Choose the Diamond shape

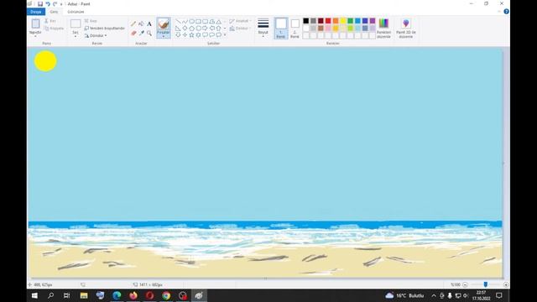click(x=185, y=28)
